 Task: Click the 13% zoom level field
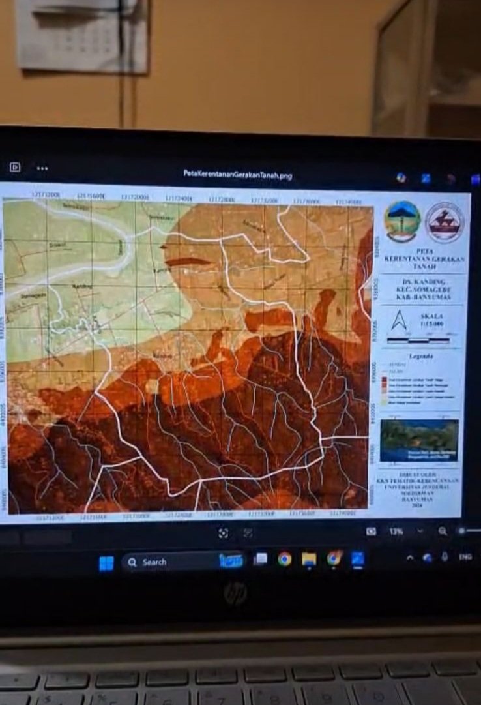[396, 532]
